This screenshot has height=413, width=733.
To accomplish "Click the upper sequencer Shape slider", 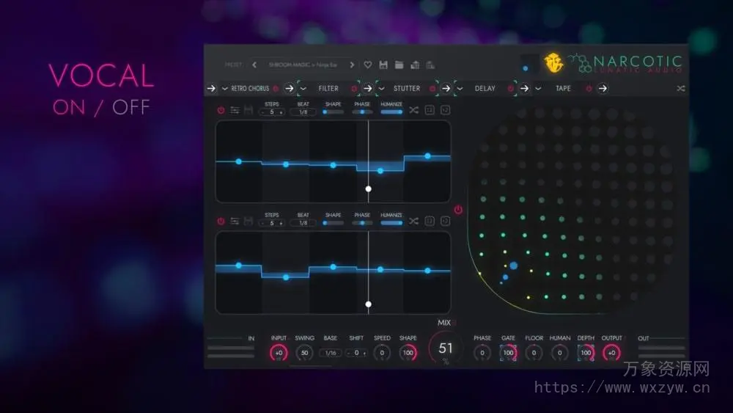I will [x=333, y=112].
